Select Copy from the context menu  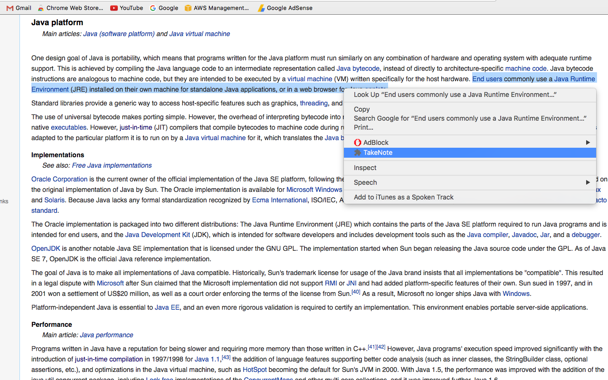(361, 109)
